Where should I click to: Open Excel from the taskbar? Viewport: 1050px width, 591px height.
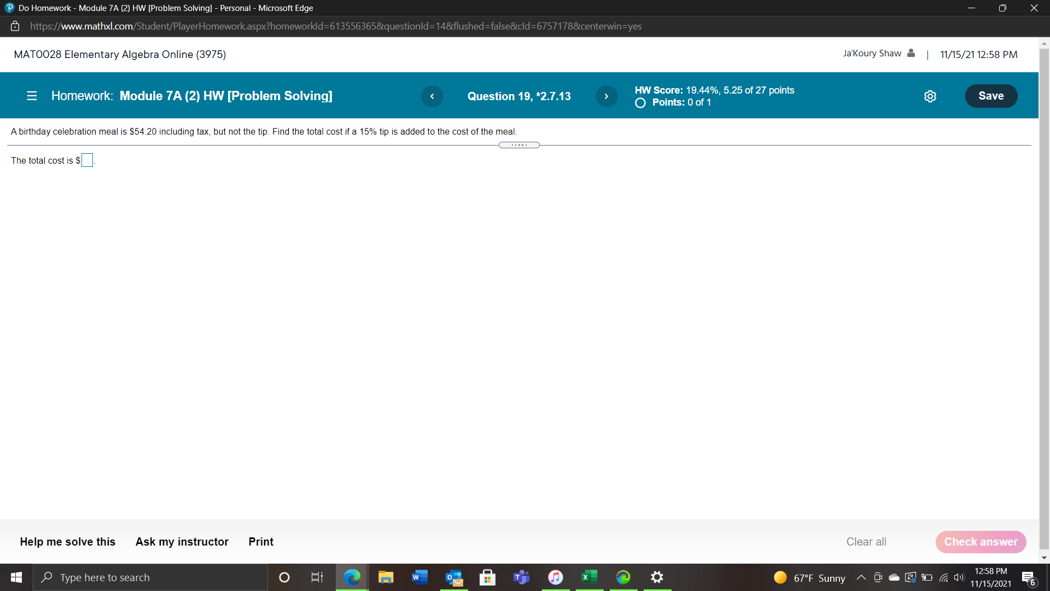[590, 577]
